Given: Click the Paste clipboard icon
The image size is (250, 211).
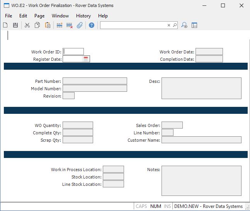Looking at the screenshot, I should tap(48, 25).
